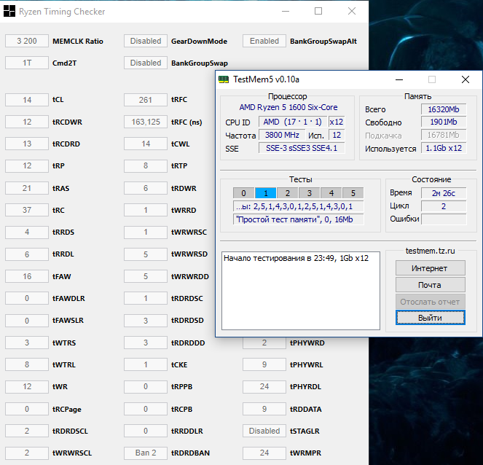Select test number 2 box
The image size is (483, 465).
[x=288, y=193]
